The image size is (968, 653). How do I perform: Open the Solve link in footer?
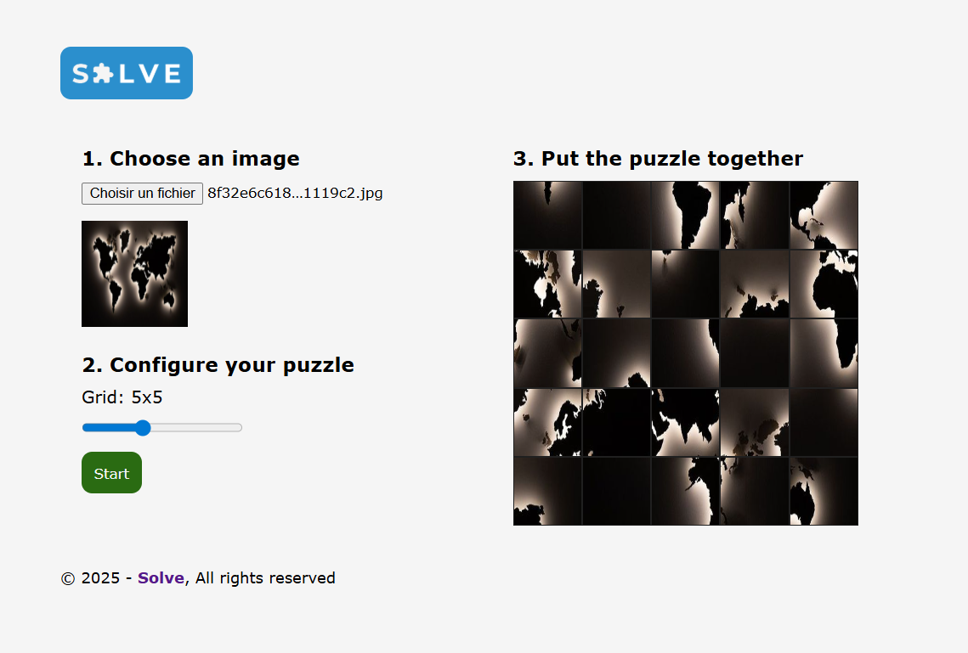pos(161,578)
